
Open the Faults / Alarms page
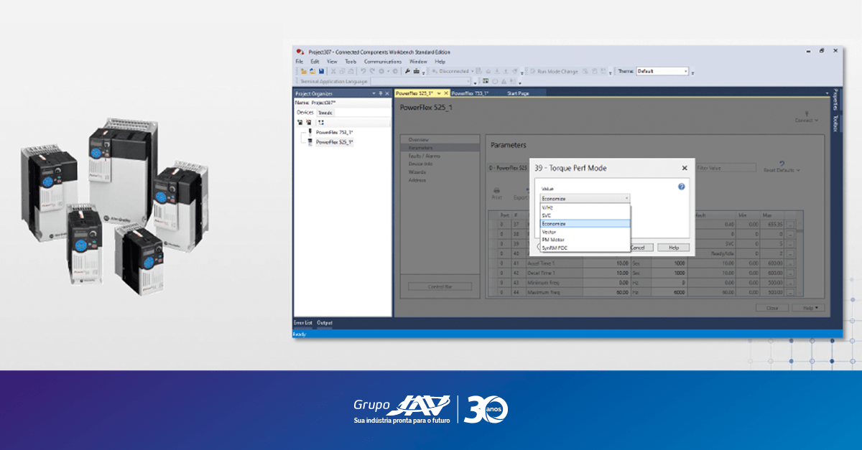tap(425, 156)
